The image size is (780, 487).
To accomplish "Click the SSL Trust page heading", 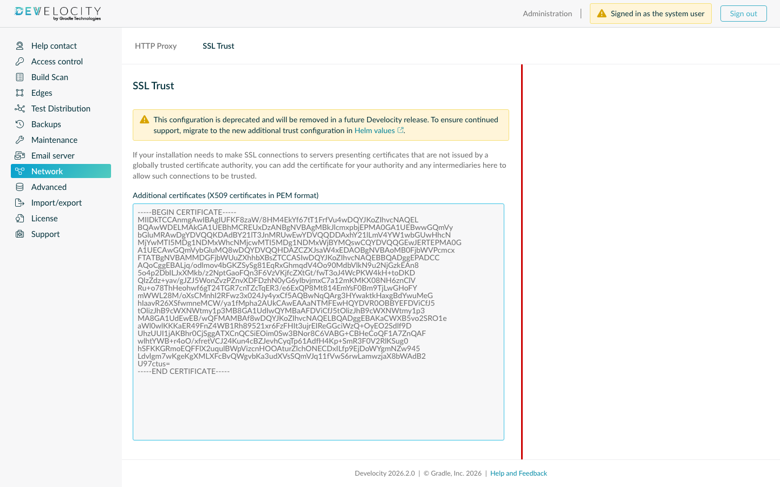I will [153, 86].
